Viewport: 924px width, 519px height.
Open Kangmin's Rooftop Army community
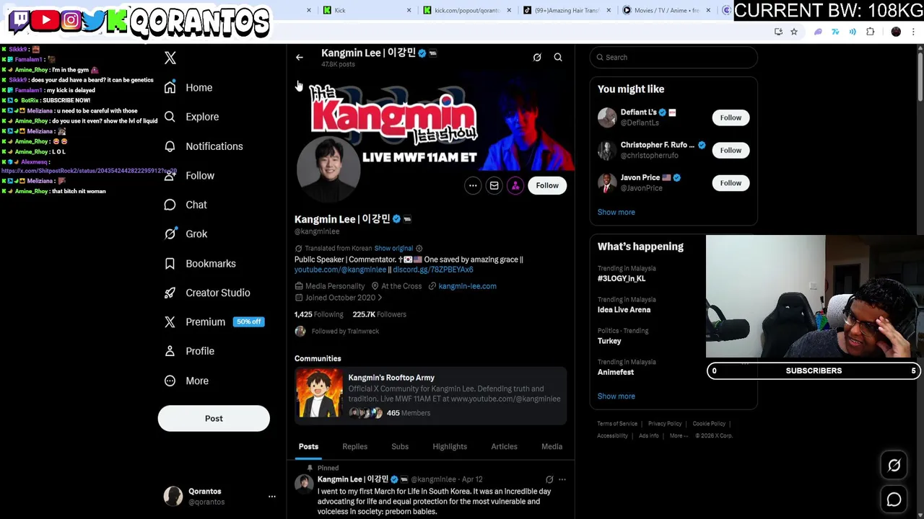pyautogui.click(x=430, y=395)
